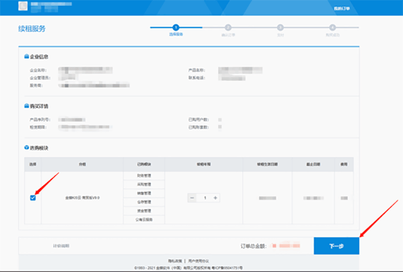
Task: Click the 企业信息 section briefcase icon
Action: click(26, 57)
